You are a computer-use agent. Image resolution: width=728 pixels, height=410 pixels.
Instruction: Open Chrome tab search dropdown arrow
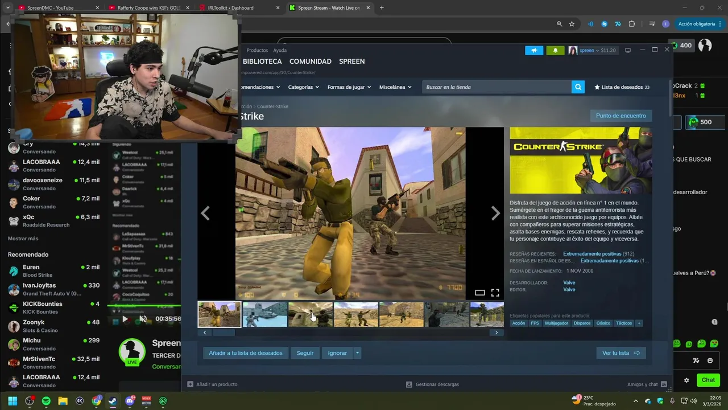(7, 8)
